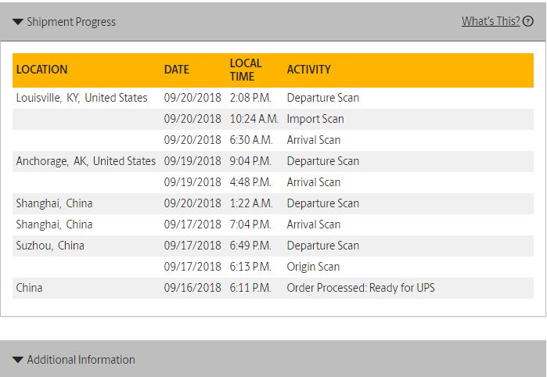Click the Import Scan activity entry
Screen dimensions: 547x377
click(315, 119)
